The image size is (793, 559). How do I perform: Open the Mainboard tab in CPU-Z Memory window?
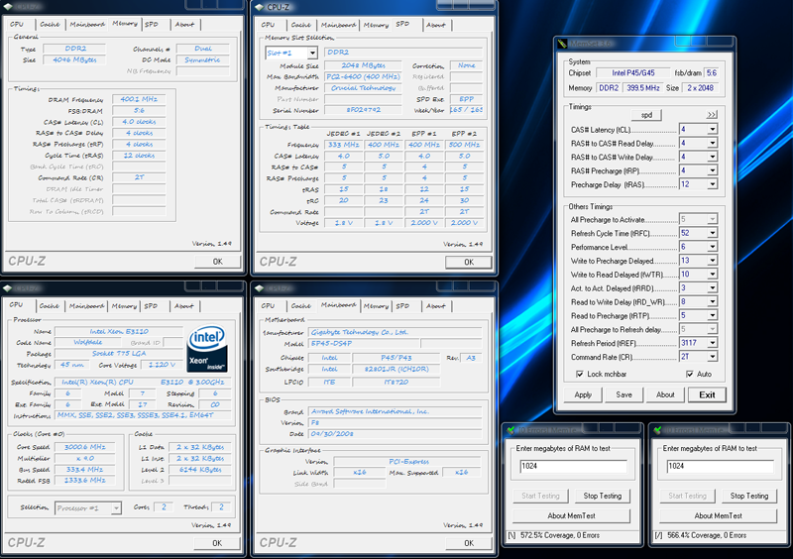(x=87, y=24)
